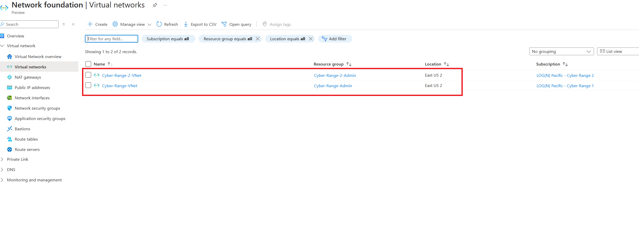The height and width of the screenshot is (234, 639).
Task: Click the Open query graph icon
Action: pos(224,24)
